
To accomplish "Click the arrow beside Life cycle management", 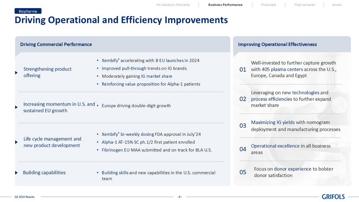I will coord(16,142).
